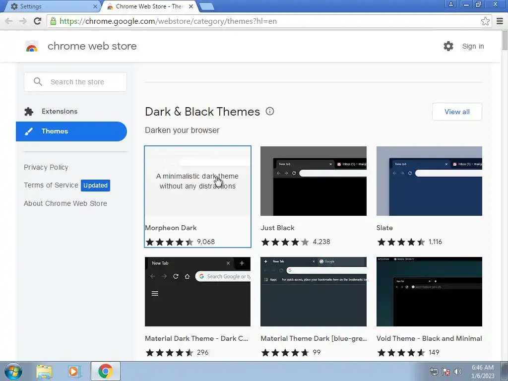Click the chrome web store title text
The image size is (508, 381).
[92, 46]
